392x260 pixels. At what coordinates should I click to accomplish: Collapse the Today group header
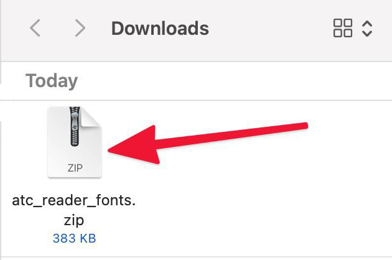coord(51,81)
